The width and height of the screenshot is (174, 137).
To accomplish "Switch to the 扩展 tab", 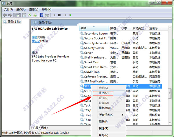I will [x=35, y=128].
